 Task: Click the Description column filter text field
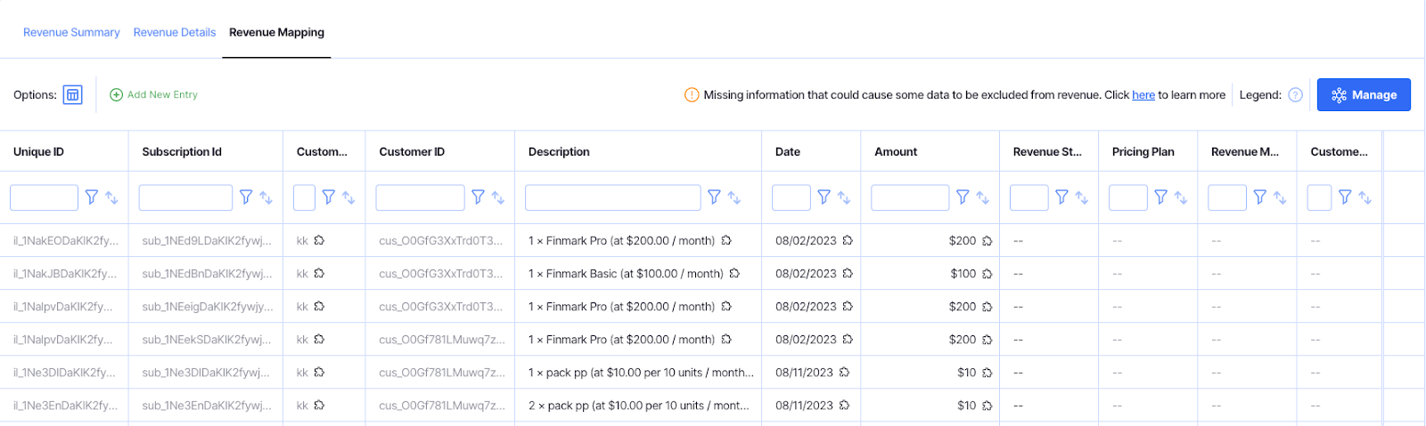(x=612, y=197)
